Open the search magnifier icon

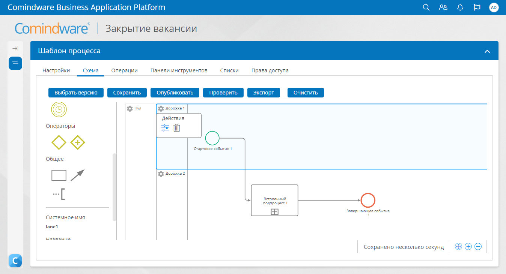click(x=426, y=7)
